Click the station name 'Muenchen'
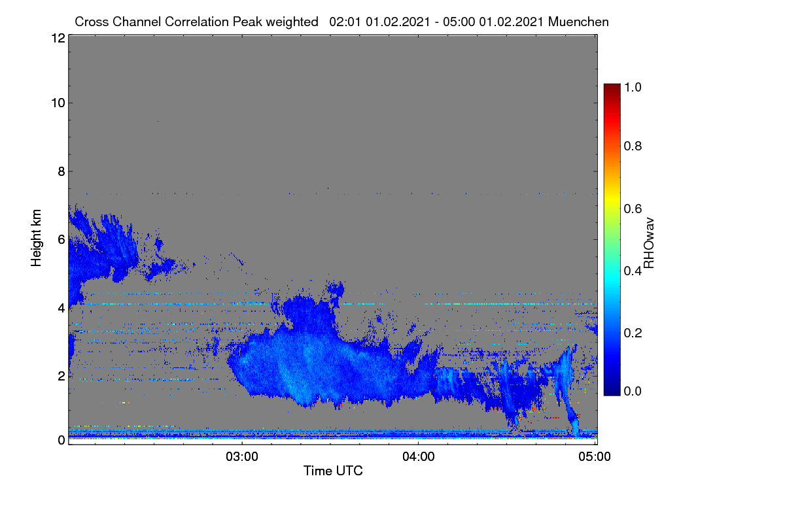785x523 pixels. (x=579, y=22)
